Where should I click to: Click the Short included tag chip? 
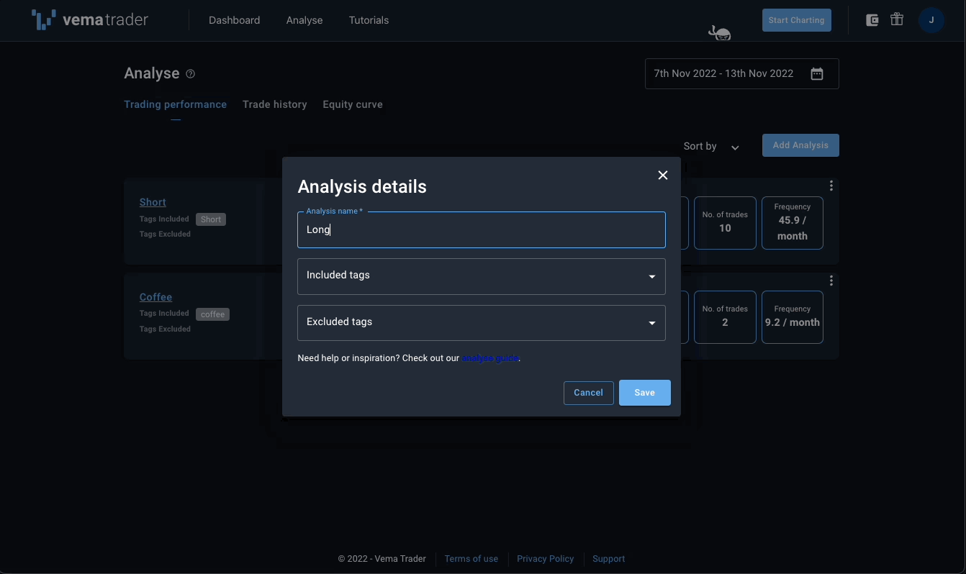(x=211, y=219)
